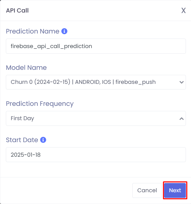Collapse the Prediction Frequency chevron arrow
191x204 pixels.
(x=182, y=119)
